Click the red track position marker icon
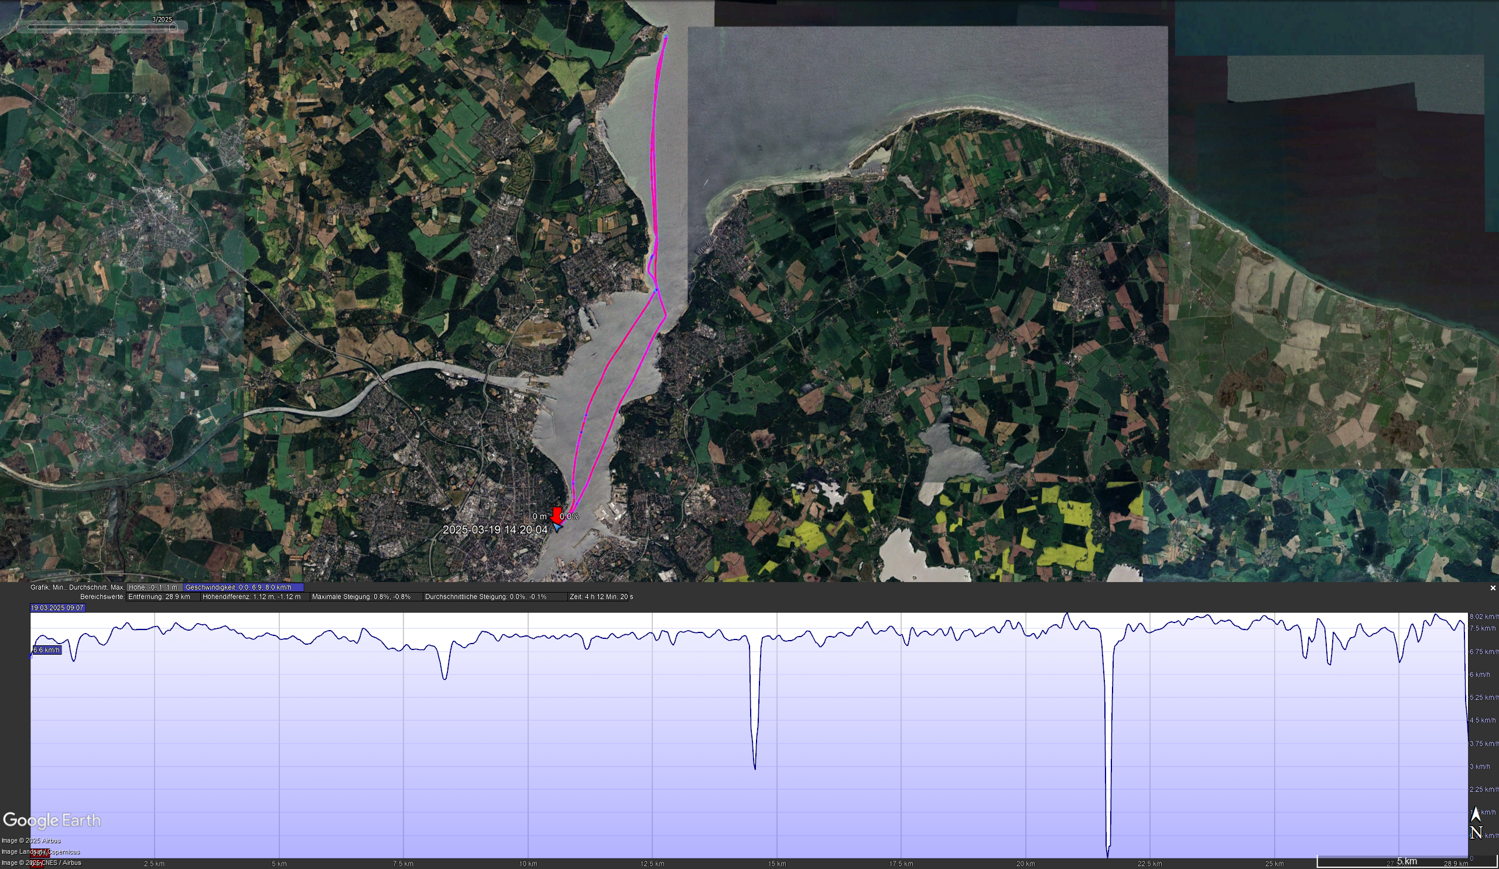This screenshot has width=1499, height=869. pyautogui.click(x=557, y=514)
